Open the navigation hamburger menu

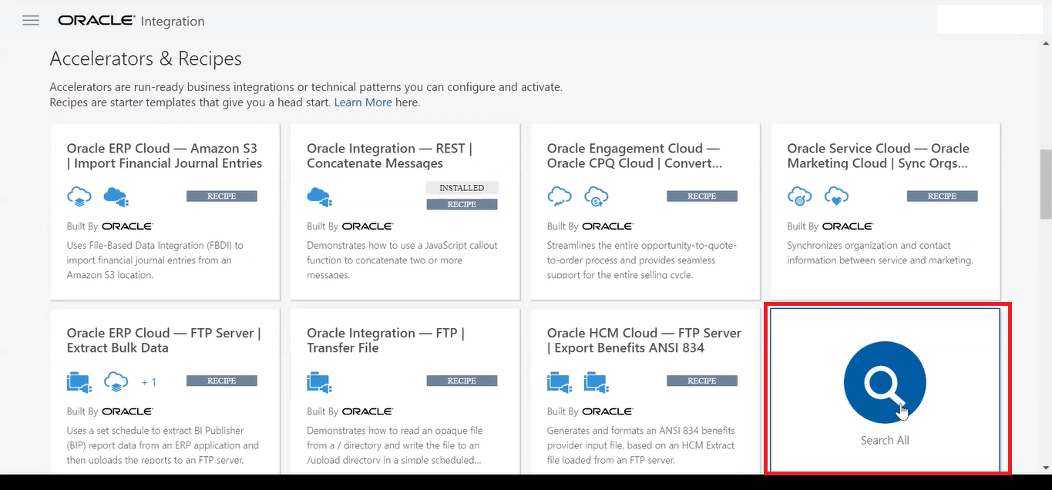30,20
